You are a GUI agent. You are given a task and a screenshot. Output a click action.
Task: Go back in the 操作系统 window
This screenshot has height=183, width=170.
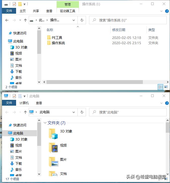[x=7, y=20]
